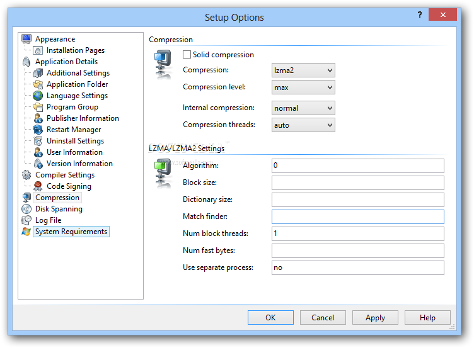Image resolution: width=474 pixels, height=348 pixels.
Task: Select Version Information in the tree
Action: click(x=79, y=164)
